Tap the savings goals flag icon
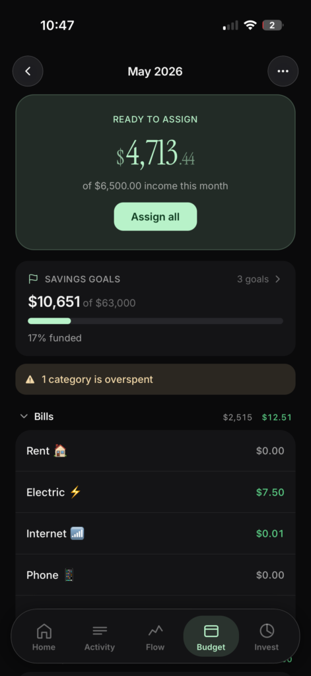311x676 pixels. point(33,279)
